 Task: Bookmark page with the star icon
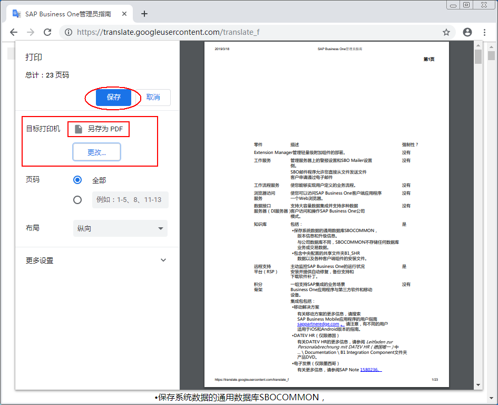click(x=446, y=32)
